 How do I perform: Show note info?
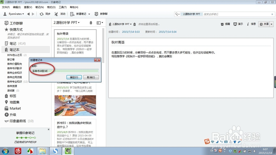click(251, 24)
